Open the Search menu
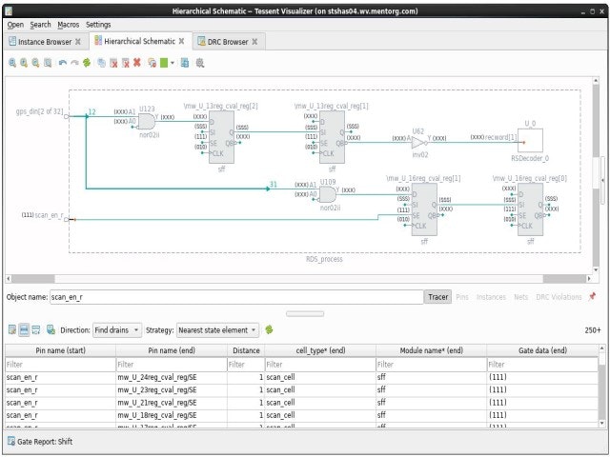This screenshot has height=457, width=610. point(40,25)
